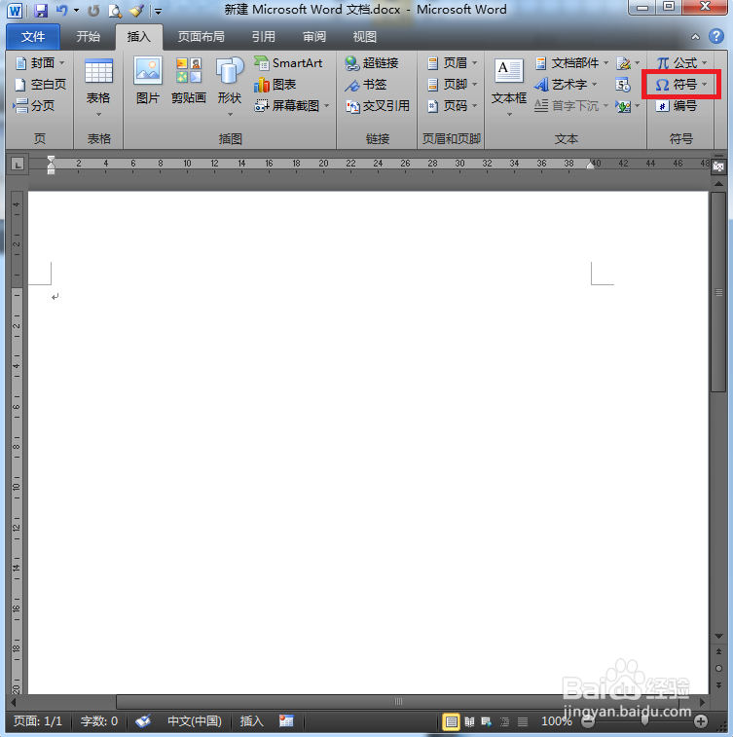Click macro recording icon in status bar
The width and height of the screenshot is (733, 737).
[286, 720]
